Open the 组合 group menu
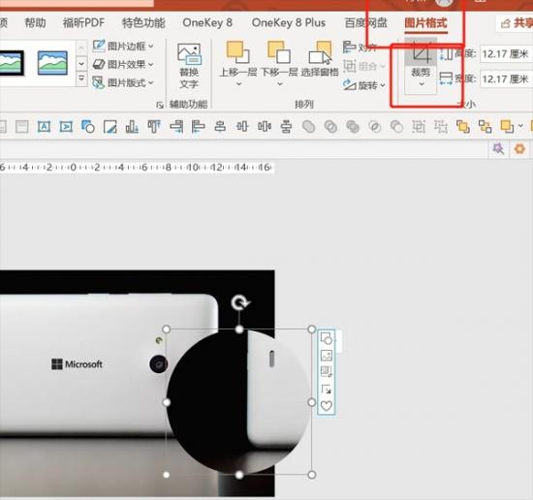This screenshot has width=533, height=500. [x=363, y=66]
